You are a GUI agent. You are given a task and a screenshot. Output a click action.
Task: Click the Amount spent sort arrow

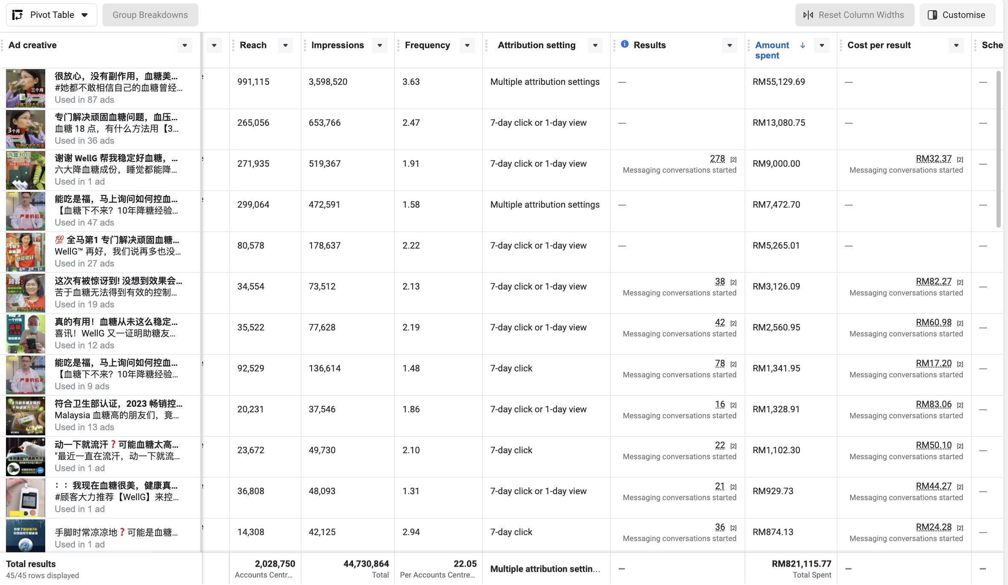[x=802, y=45]
